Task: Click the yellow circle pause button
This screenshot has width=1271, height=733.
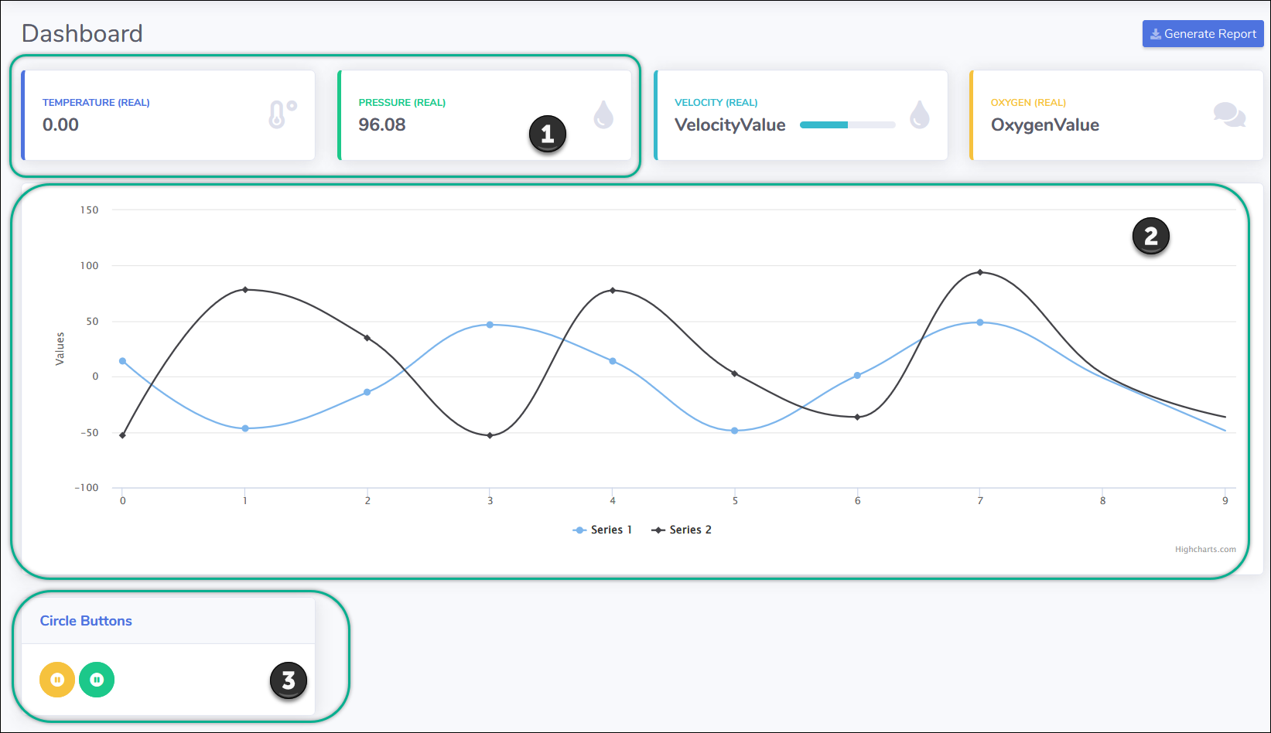Action: click(x=57, y=680)
